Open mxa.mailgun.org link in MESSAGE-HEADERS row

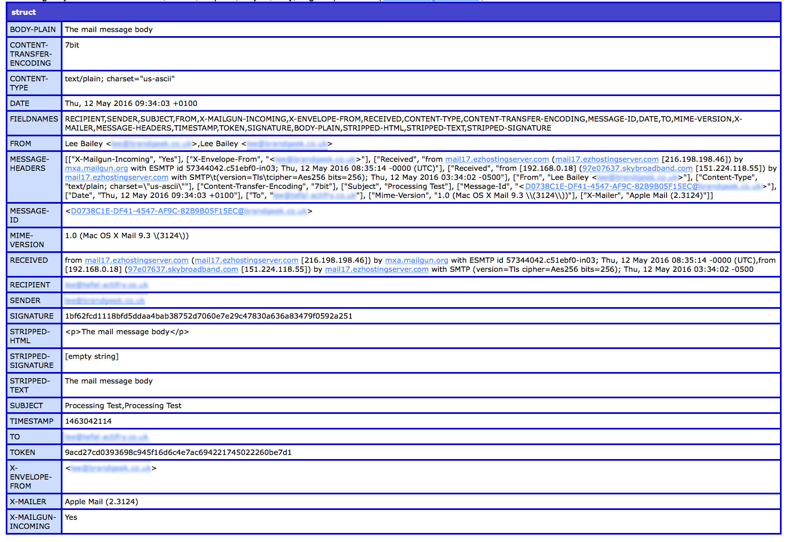point(96,168)
